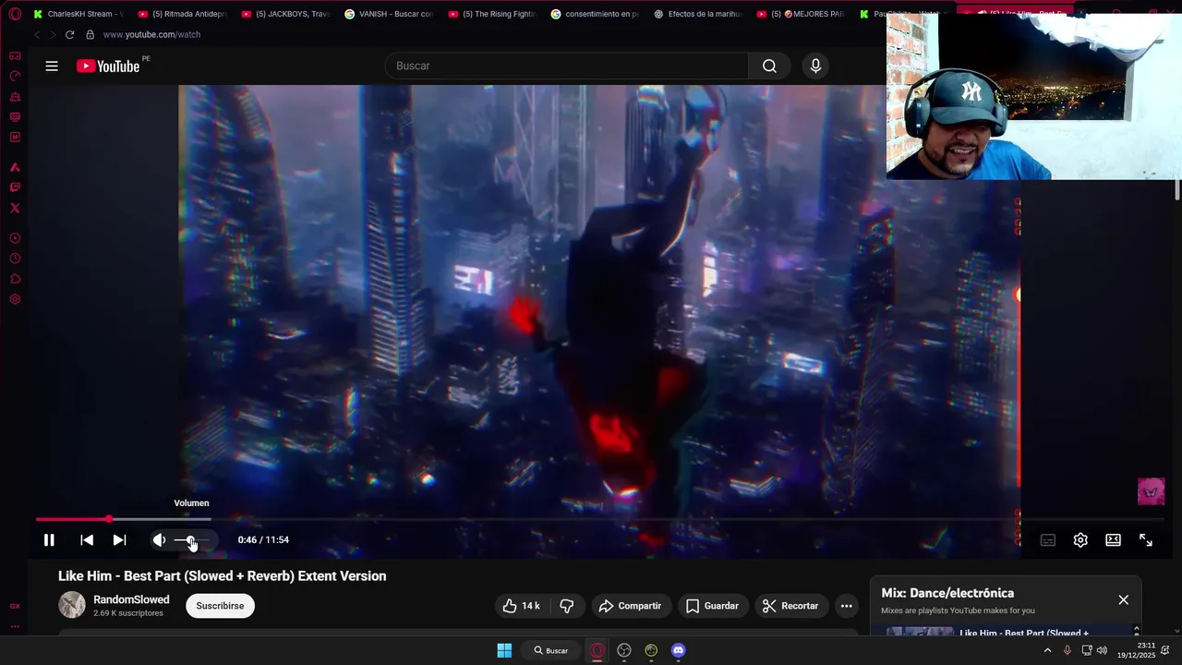Viewport: 1182px width, 665px height.
Task: Click the 0:46 / 11:54 time display
Action: (x=263, y=540)
